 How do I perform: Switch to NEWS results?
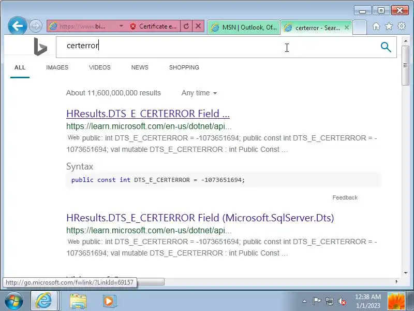point(140,67)
